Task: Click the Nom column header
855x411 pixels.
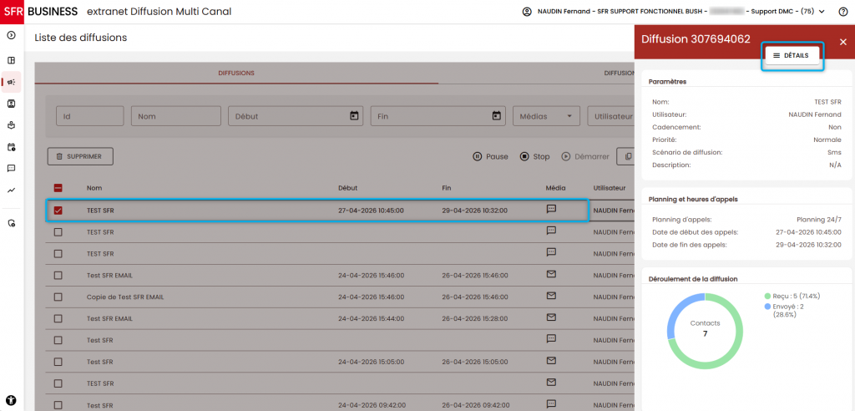Action: 94,188
